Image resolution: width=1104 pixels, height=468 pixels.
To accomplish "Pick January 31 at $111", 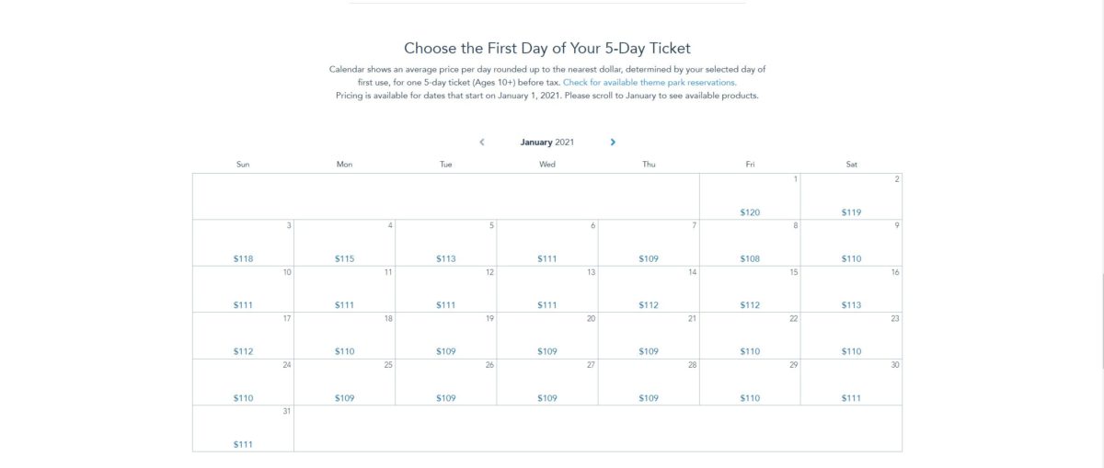I will point(244,428).
